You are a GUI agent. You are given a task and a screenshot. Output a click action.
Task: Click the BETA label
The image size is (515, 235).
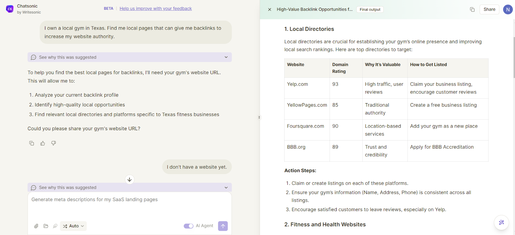click(108, 9)
